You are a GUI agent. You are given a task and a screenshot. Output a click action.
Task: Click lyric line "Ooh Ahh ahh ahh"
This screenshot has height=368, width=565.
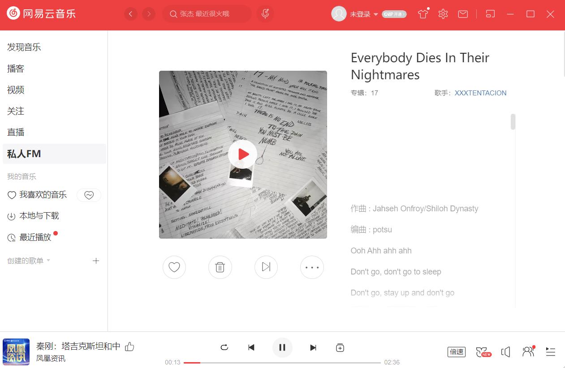tap(381, 251)
